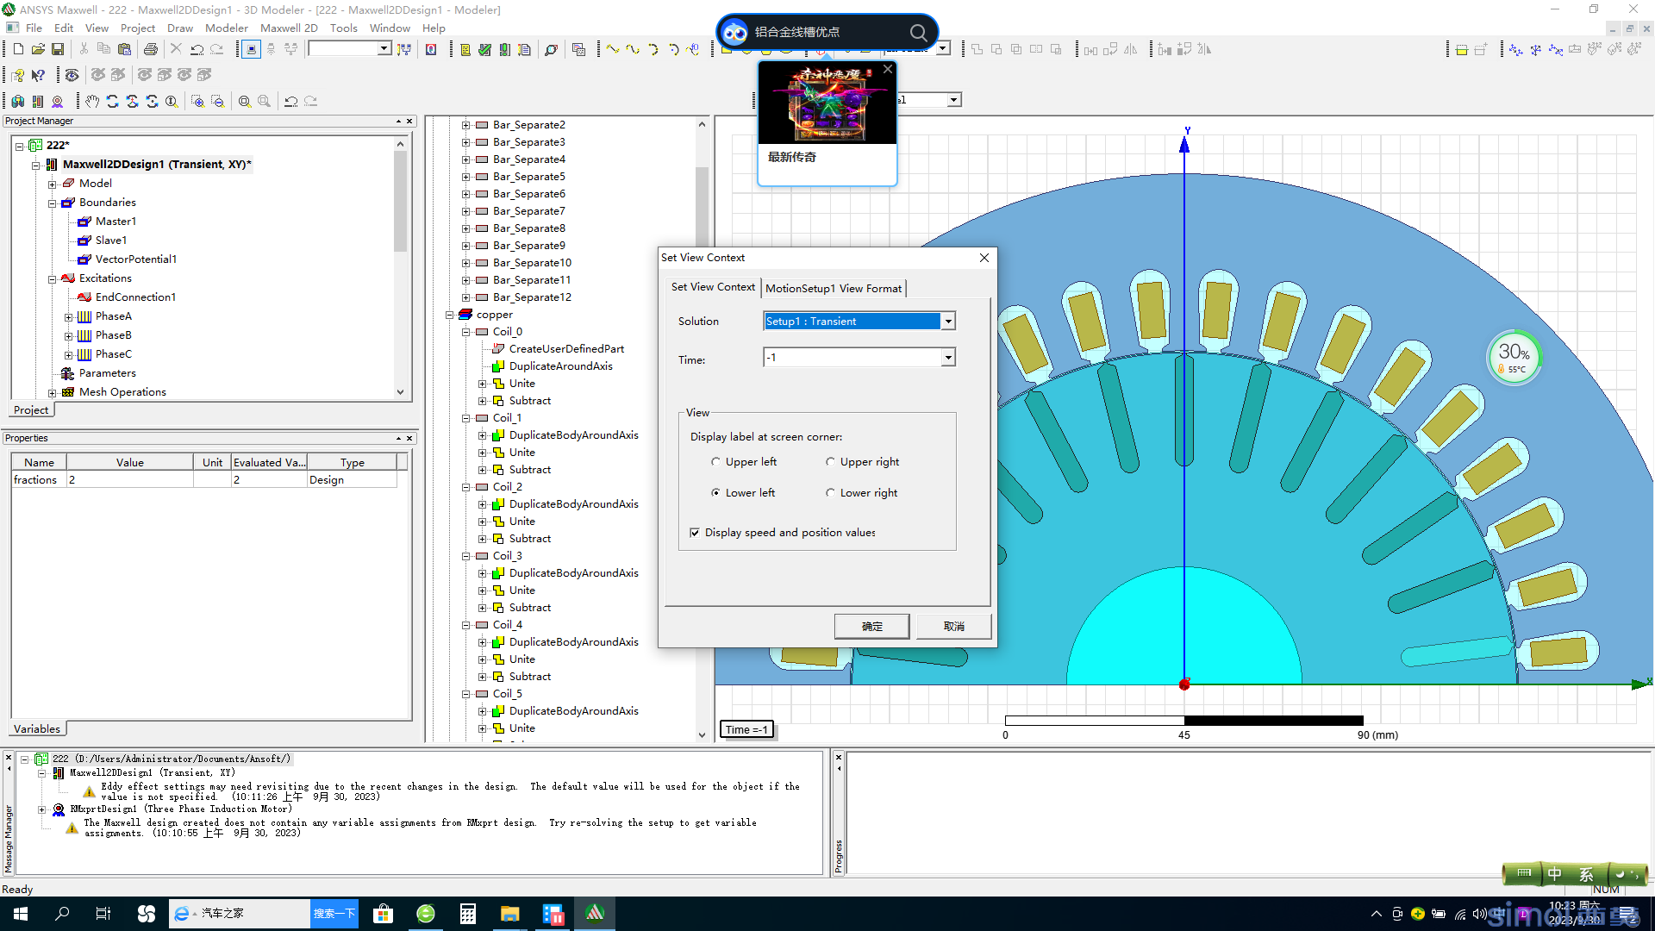
Task: Click the Rotate around model center icon
Action: pos(112,101)
